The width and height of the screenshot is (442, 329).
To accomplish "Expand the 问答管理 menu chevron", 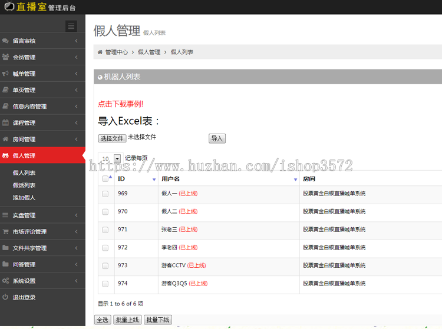I will (x=77, y=264).
